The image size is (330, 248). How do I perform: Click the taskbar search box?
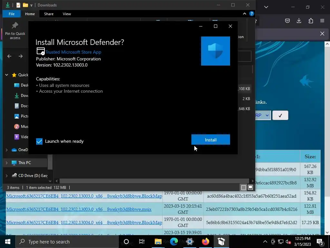pos(67,242)
